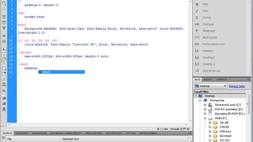Click the Apply Comment icon
The height and width of the screenshot is (142, 253).
[x=4, y=68]
